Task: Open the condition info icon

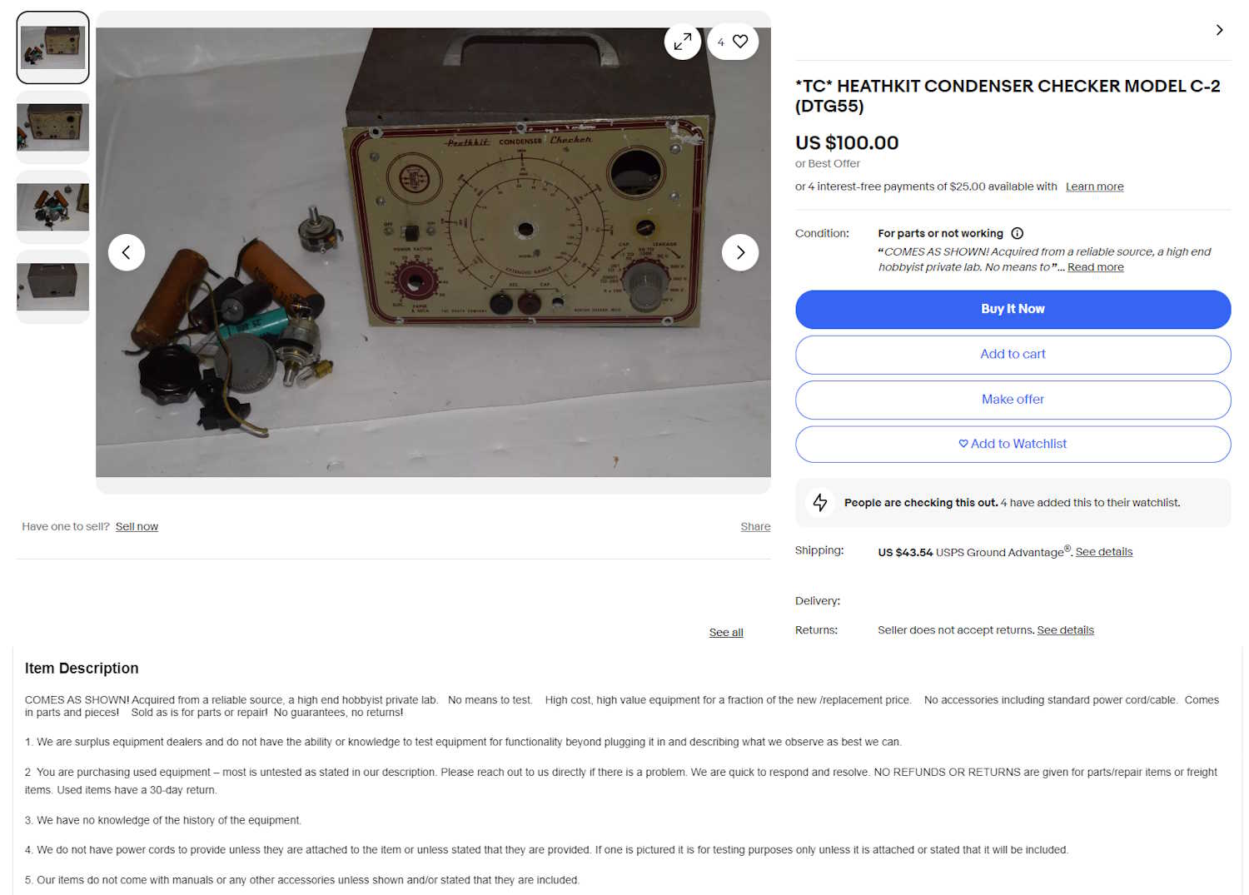Action: coord(1018,233)
